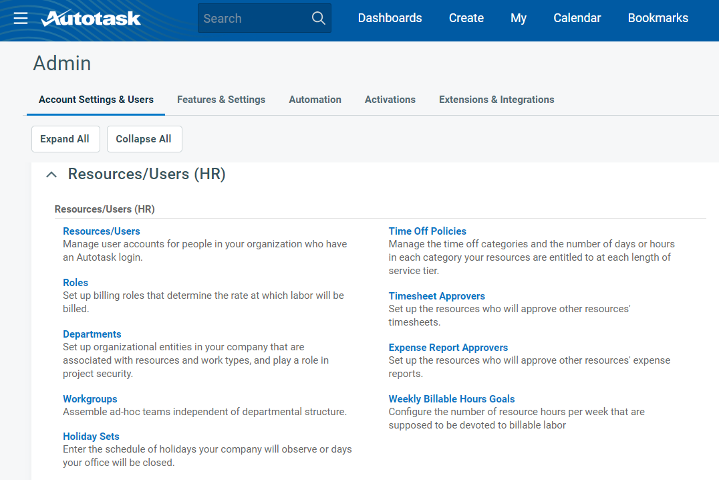
Task: Open the Bookmarks menu
Action: [x=658, y=18]
